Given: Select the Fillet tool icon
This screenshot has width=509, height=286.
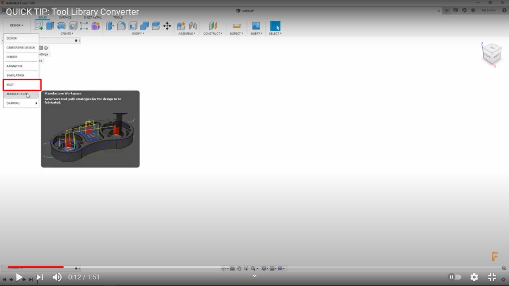Looking at the screenshot, I should [122, 26].
